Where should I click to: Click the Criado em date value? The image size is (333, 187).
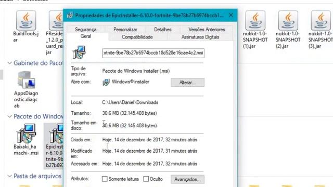150,140
